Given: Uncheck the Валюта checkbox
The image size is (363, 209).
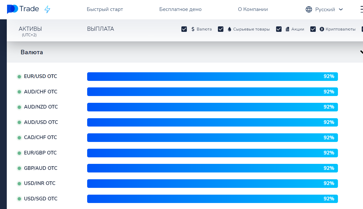Looking at the screenshot, I should [x=184, y=29].
